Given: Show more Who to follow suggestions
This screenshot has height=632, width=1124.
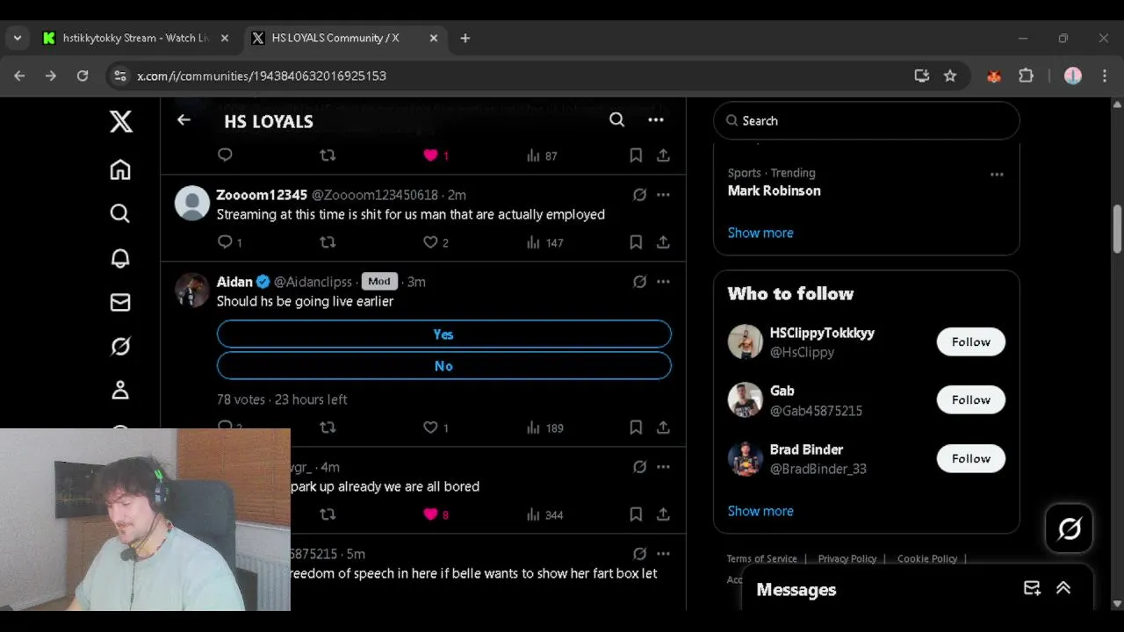Looking at the screenshot, I should (x=760, y=511).
